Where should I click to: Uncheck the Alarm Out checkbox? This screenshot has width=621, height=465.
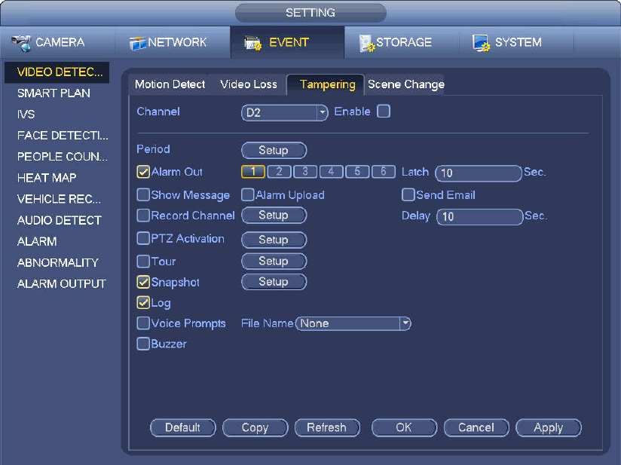143,172
